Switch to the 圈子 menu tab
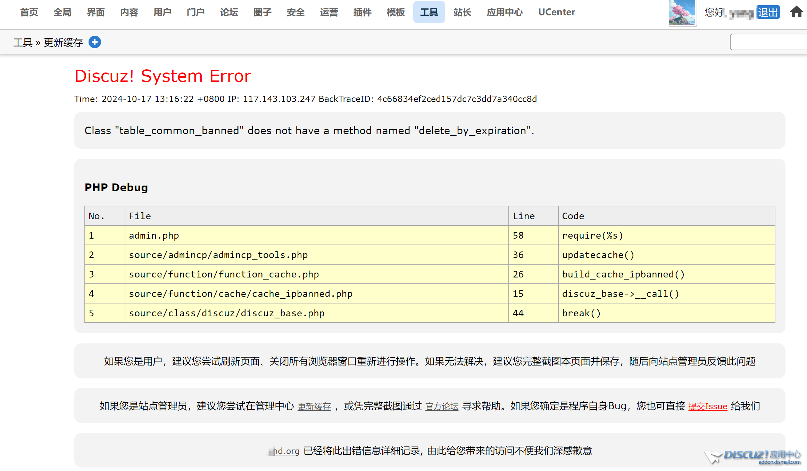The height and width of the screenshot is (471, 807). coord(263,12)
